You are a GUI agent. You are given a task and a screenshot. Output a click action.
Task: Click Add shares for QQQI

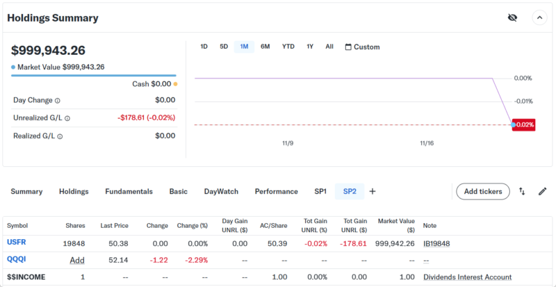click(x=76, y=260)
